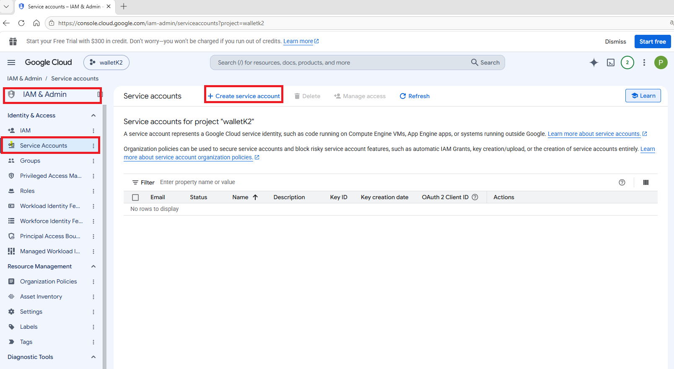Open Learn more about service accounts link

(597, 134)
